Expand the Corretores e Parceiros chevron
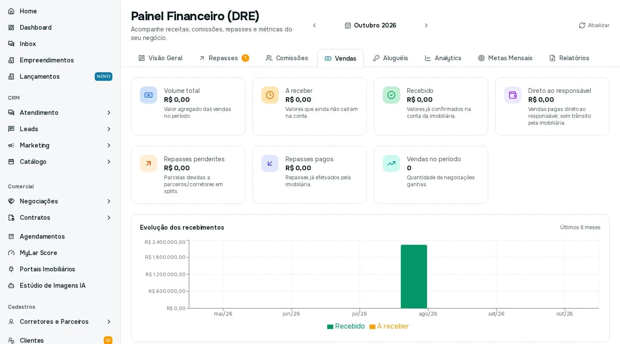Image resolution: width=620 pixels, height=344 pixels. coord(109,322)
